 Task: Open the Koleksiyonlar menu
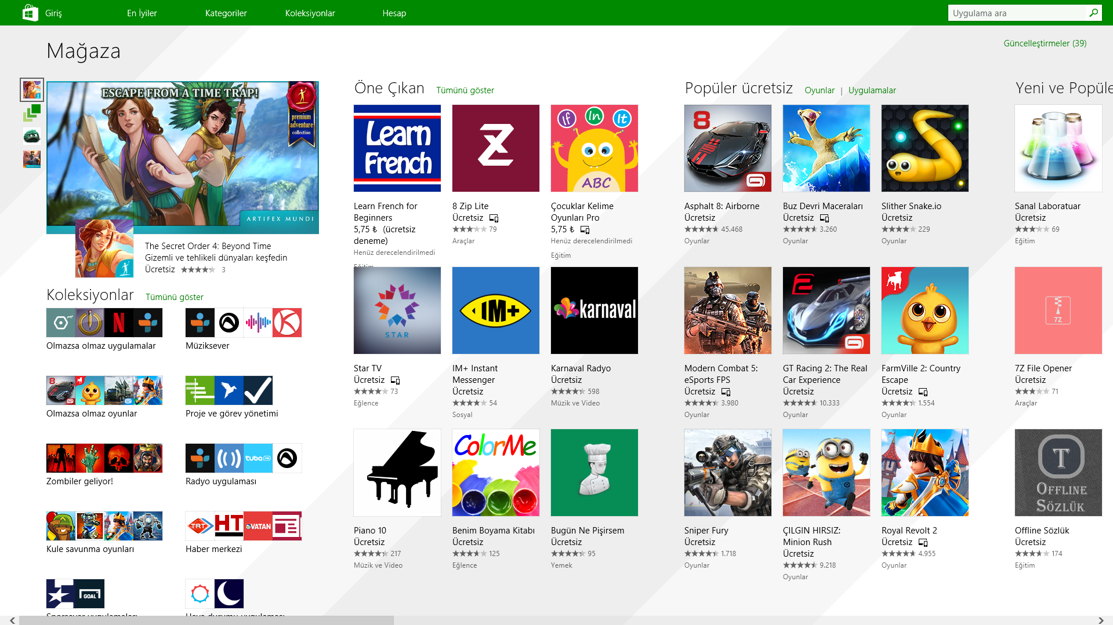tap(310, 13)
